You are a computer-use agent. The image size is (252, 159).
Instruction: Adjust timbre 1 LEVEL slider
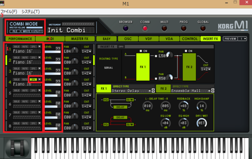(52, 52)
